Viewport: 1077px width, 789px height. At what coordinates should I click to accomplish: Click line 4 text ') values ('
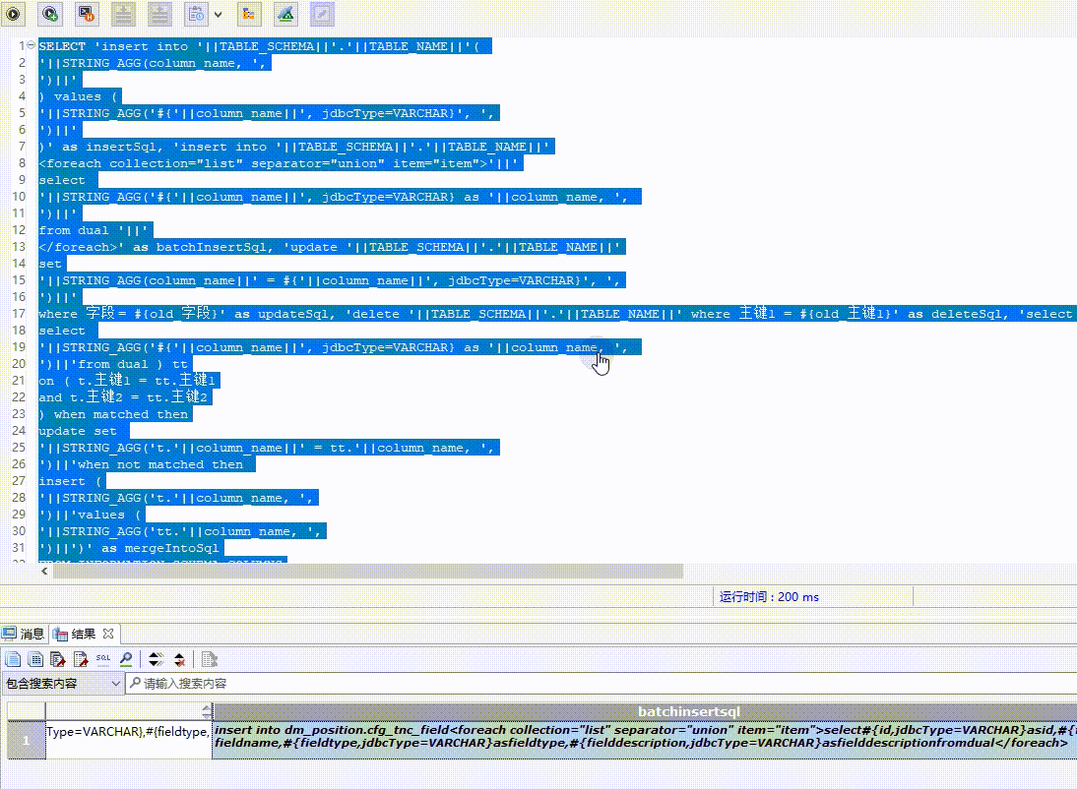pos(78,96)
